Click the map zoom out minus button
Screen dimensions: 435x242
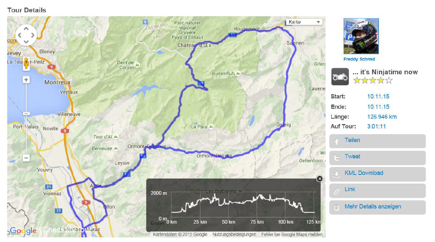[26, 158]
